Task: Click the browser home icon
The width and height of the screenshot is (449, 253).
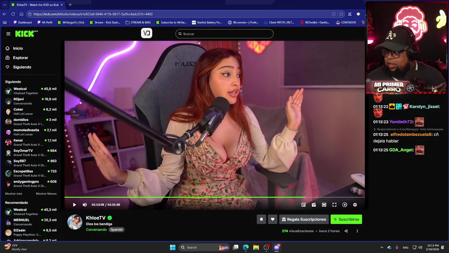Action: [21, 14]
